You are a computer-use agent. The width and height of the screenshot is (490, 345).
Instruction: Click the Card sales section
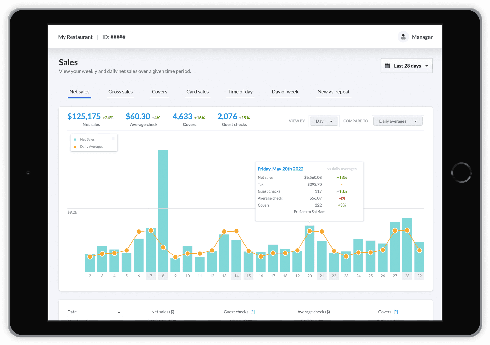[197, 92]
